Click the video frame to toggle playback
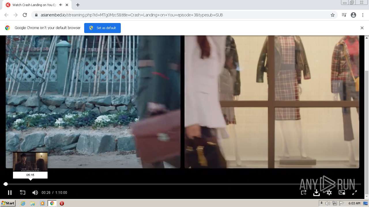The width and height of the screenshot is (369, 207). (x=182, y=102)
